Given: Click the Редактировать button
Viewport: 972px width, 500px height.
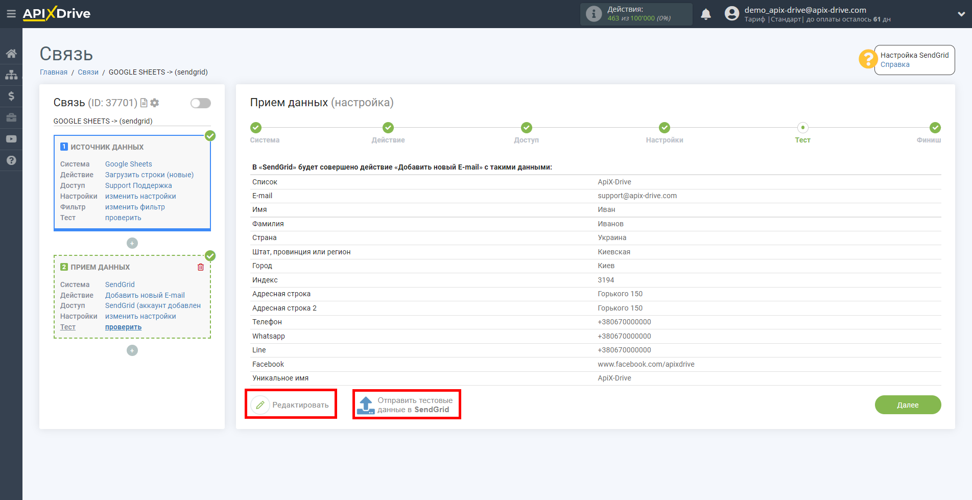Looking at the screenshot, I should pyautogui.click(x=290, y=405).
